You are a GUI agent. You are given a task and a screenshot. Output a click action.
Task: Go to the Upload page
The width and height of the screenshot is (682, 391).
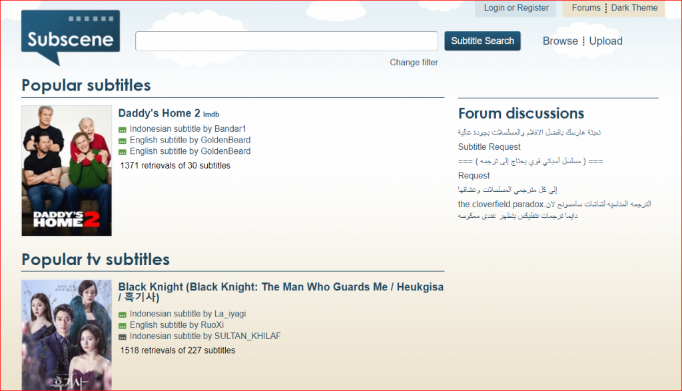click(x=605, y=41)
